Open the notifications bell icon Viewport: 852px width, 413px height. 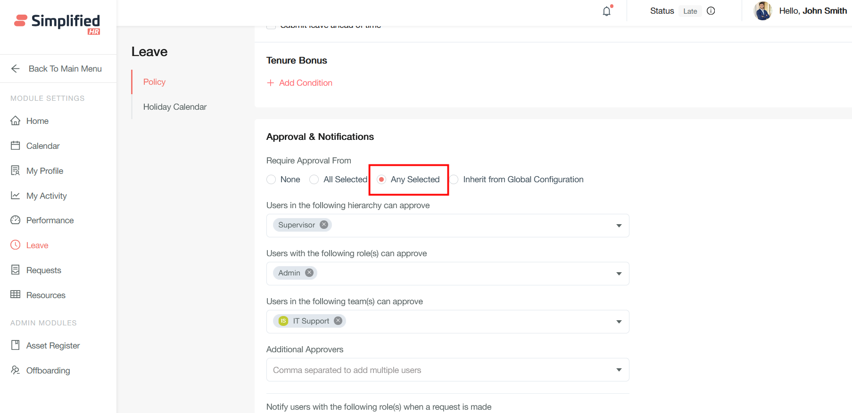point(607,11)
